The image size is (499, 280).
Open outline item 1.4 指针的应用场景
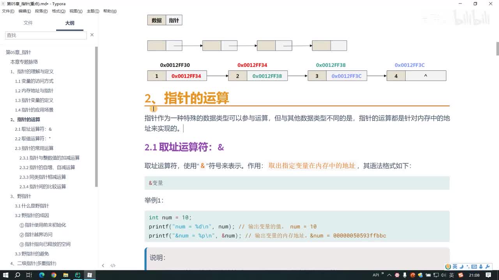pyautogui.click(x=34, y=110)
